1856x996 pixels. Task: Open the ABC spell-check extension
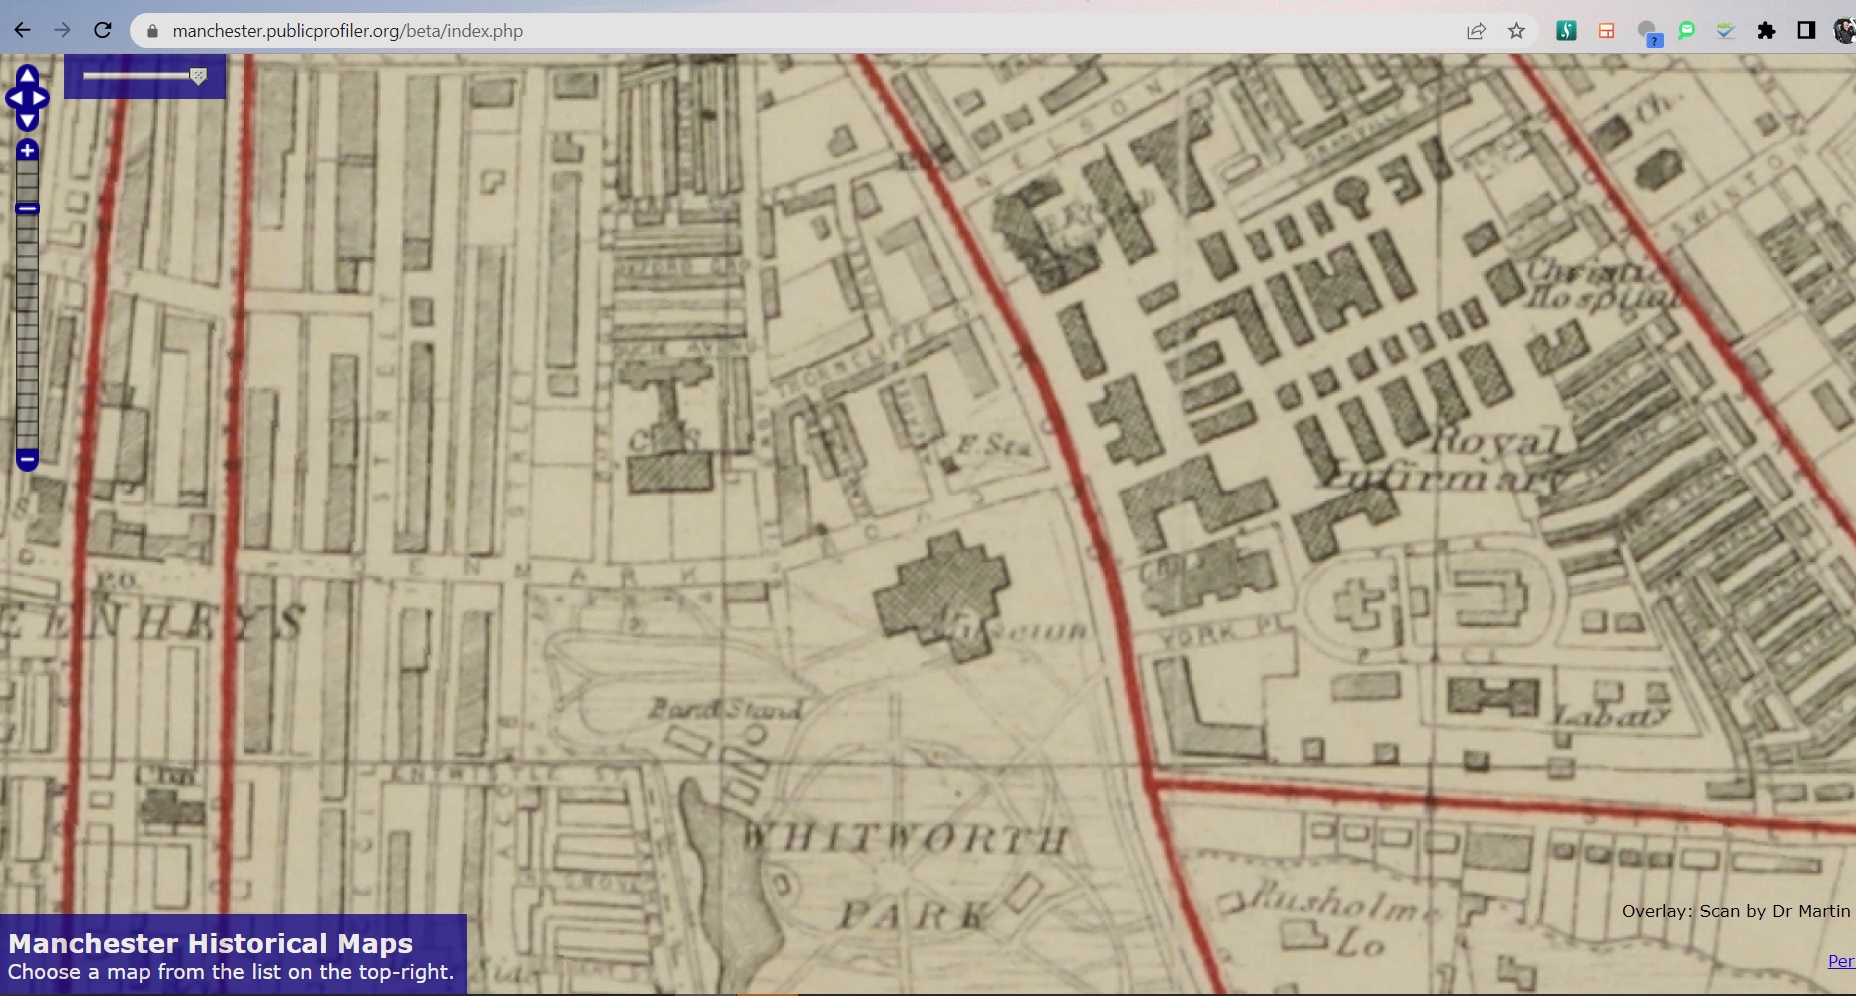1726,31
